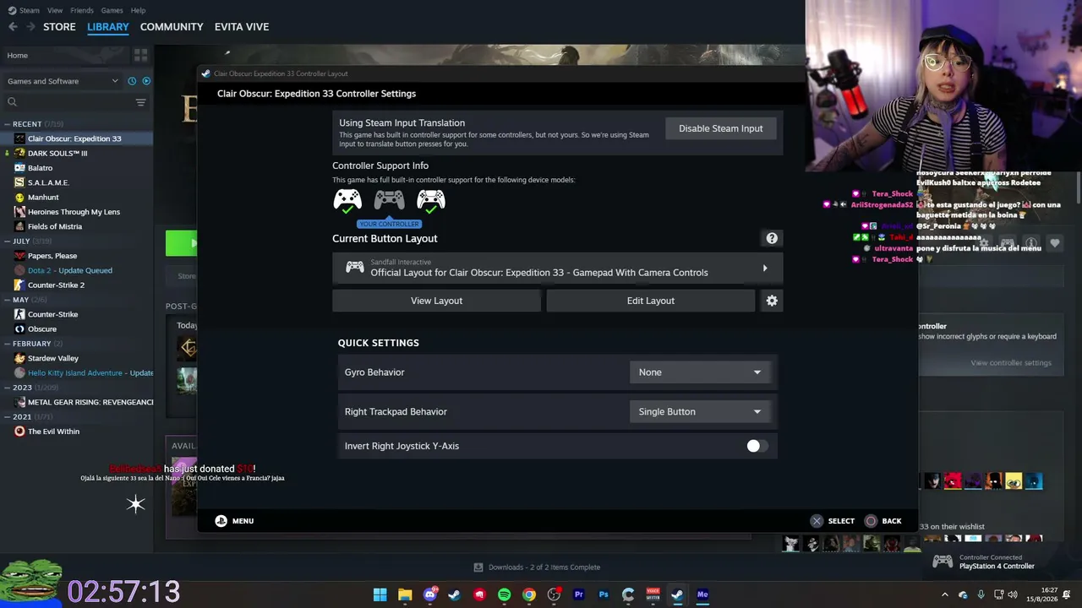This screenshot has height=608, width=1082.
Task: Click the help question mark next to Current Button Layout
Action: coord(772,238)
